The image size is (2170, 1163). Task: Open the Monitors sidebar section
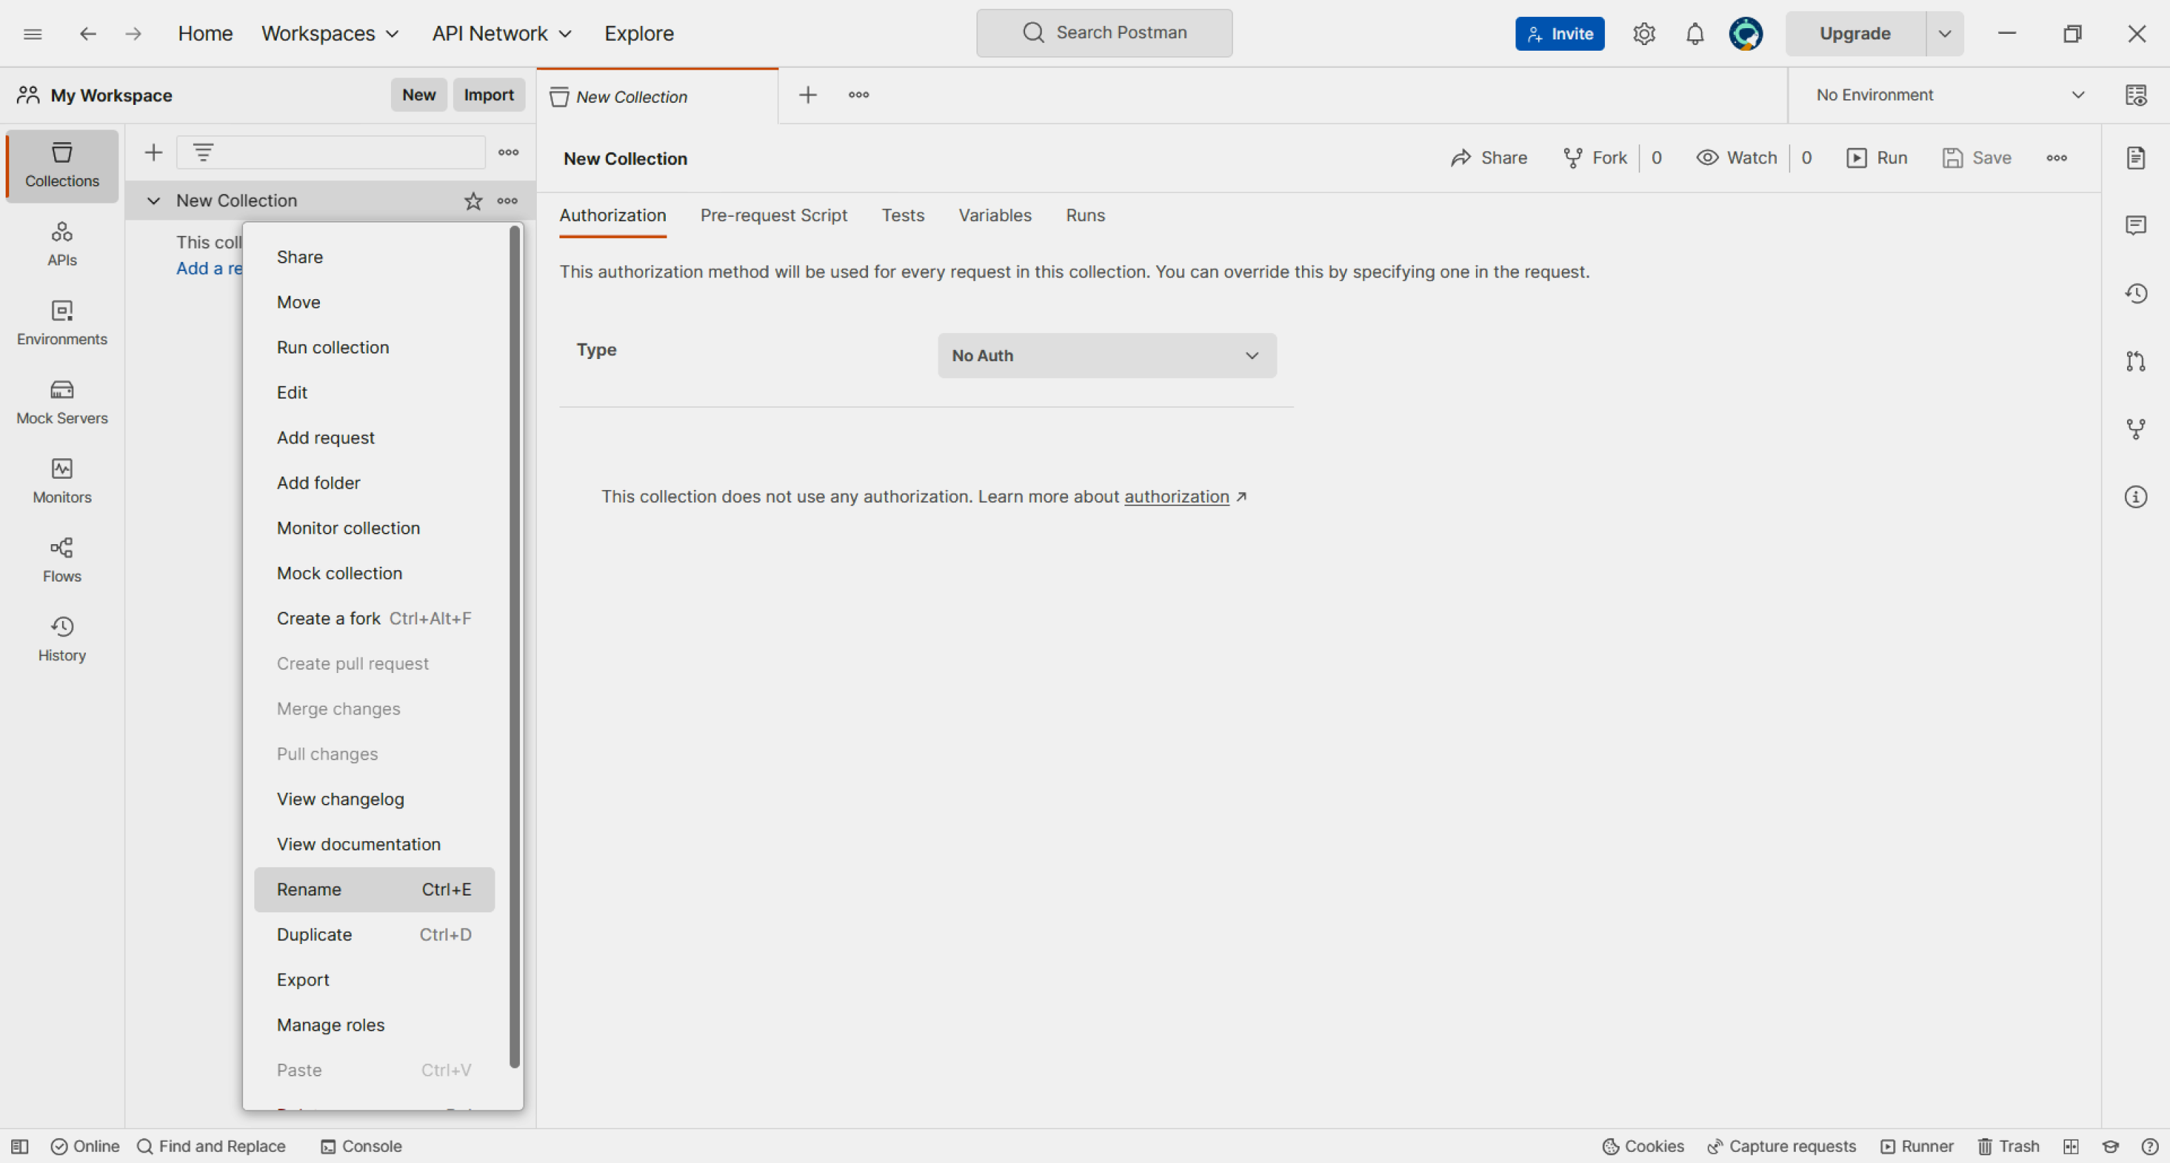pos(61,481)
